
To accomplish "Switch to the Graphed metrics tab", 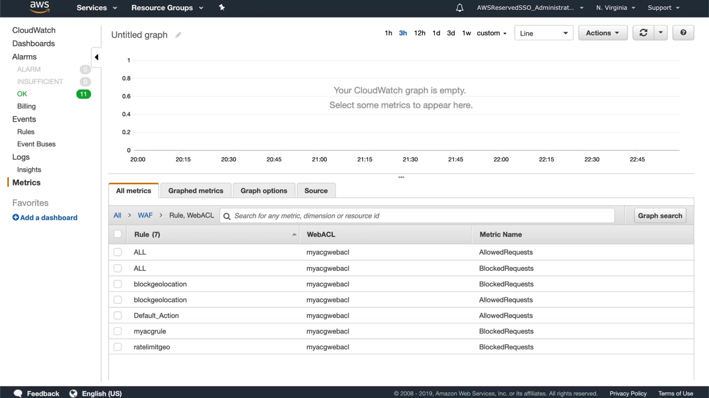I will tap(196, 191).
